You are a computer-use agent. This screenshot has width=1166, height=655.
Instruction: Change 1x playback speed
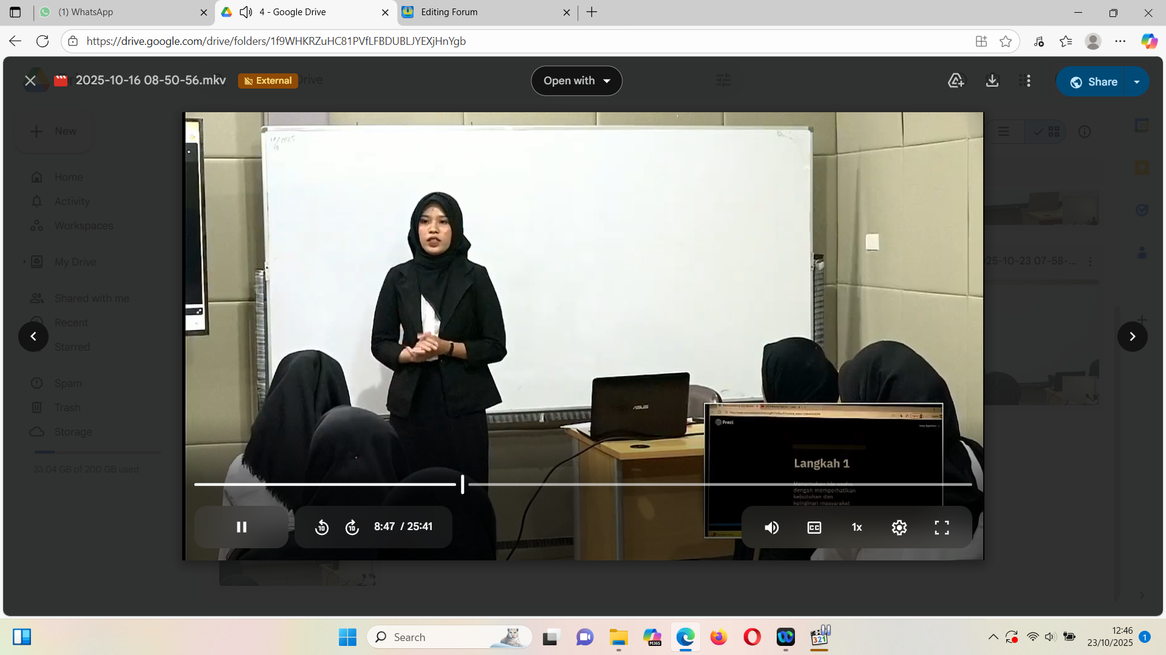856,528
